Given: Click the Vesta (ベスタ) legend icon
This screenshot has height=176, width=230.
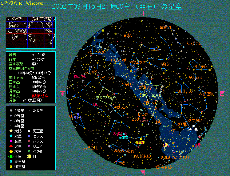Looking at the screenshot, I should click(30, 151).
